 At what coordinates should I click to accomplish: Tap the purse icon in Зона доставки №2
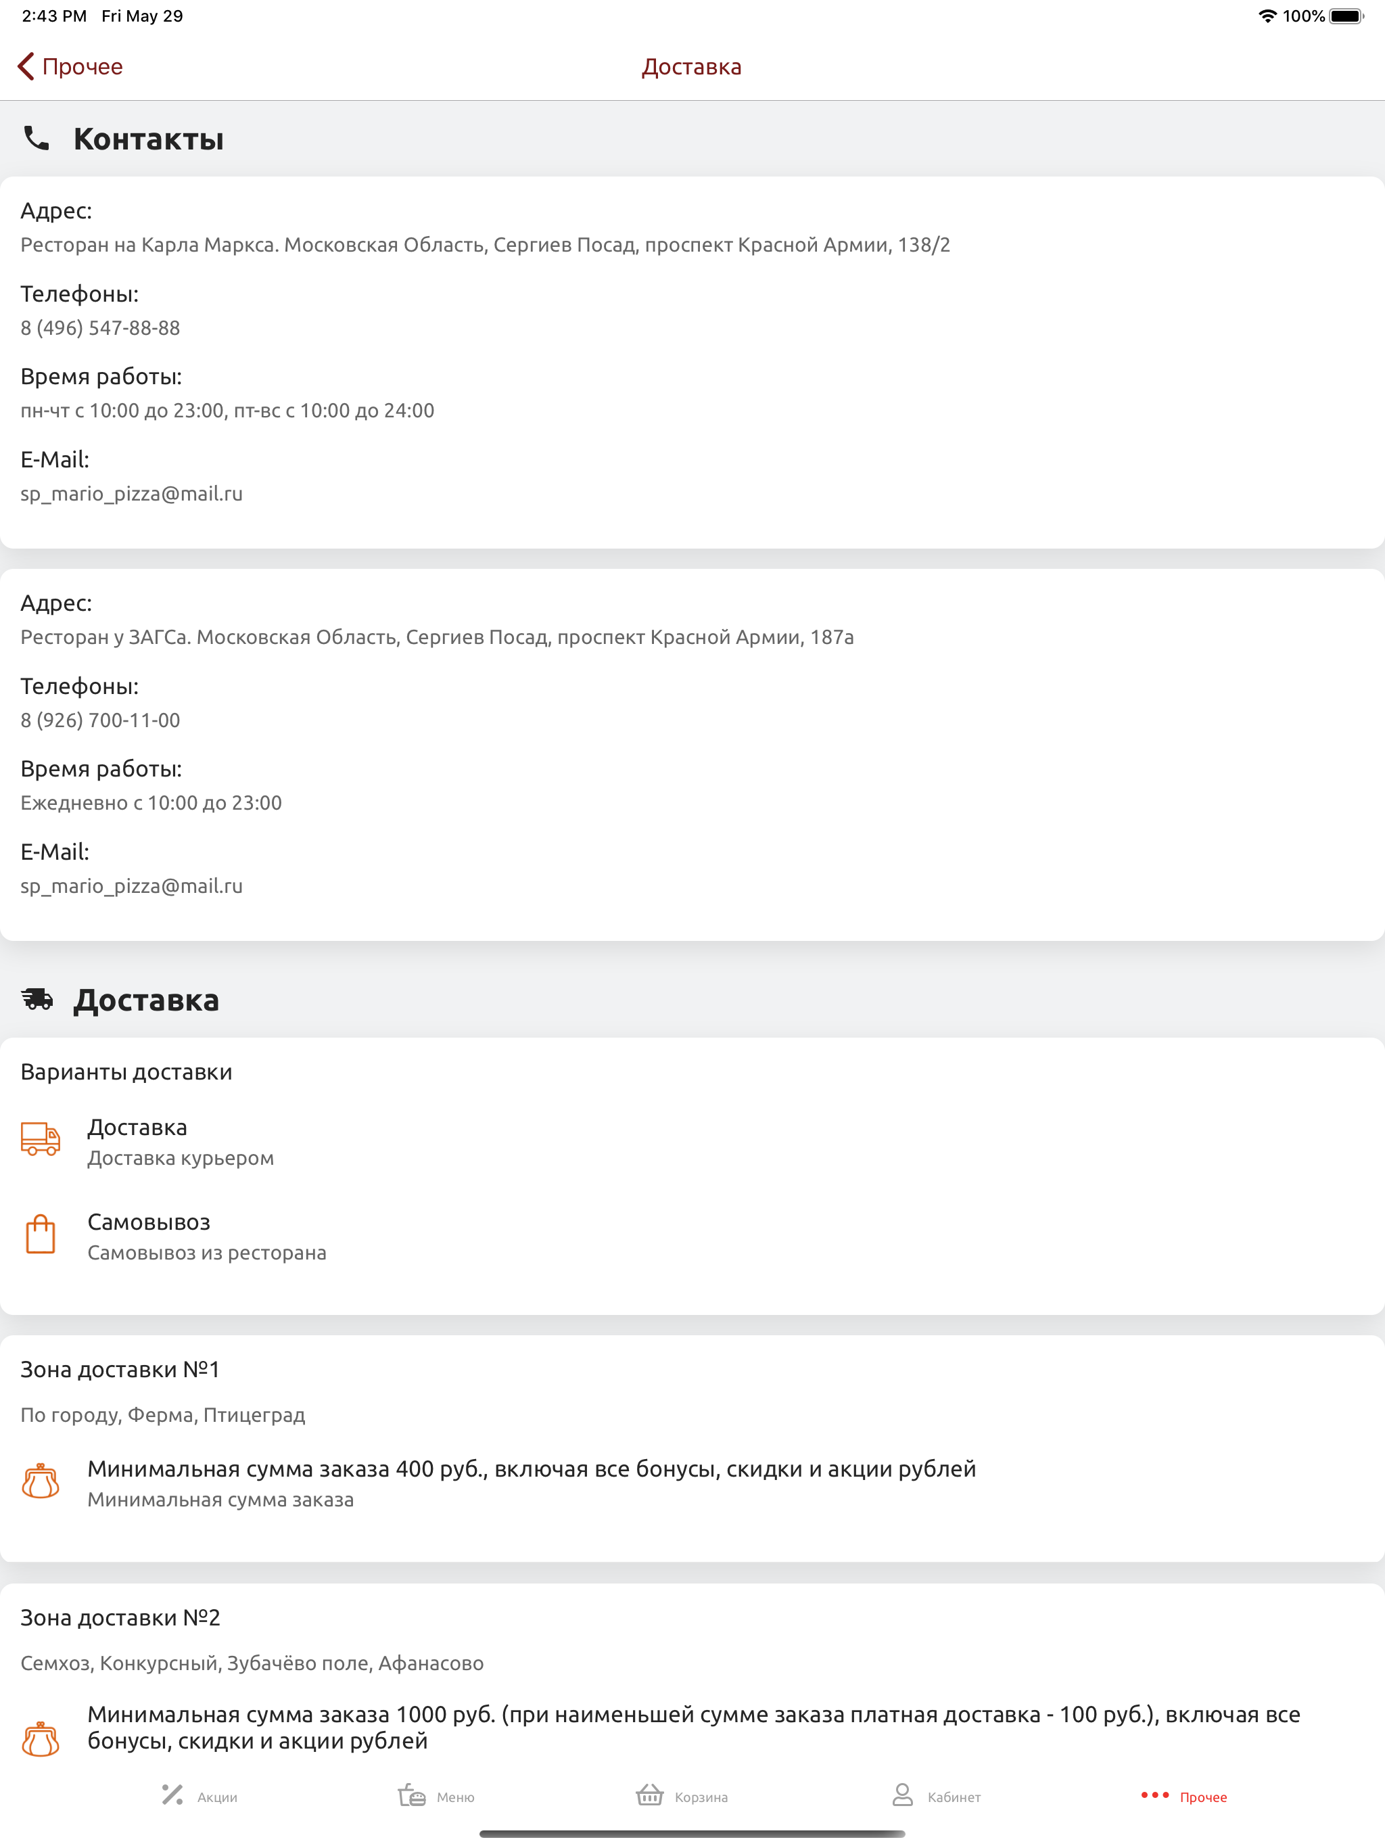[40, 1740]
